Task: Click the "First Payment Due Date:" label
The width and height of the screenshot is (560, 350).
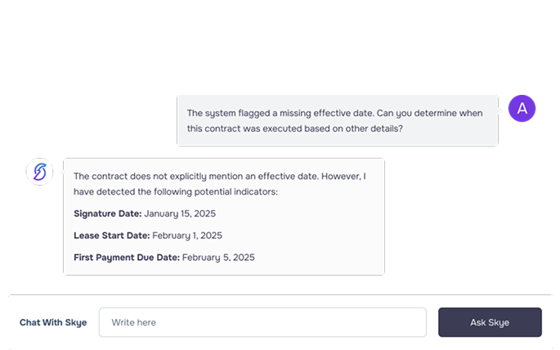Action: pyautogui.click(x=127, y=257)
